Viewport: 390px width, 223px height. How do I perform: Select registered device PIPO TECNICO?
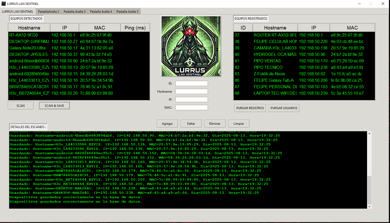304,67
